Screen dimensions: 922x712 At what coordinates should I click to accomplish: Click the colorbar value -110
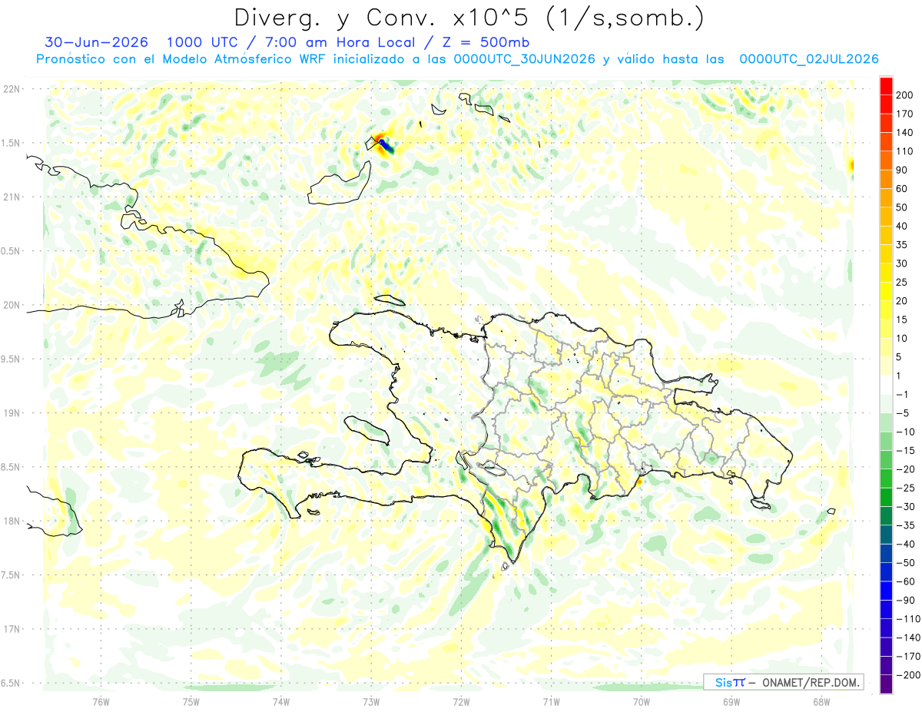(x=907, y=619)
